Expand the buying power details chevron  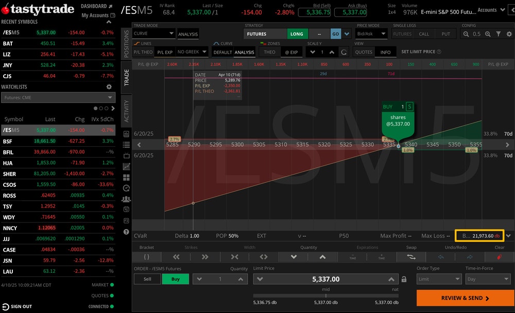click(x=508, y=235)
